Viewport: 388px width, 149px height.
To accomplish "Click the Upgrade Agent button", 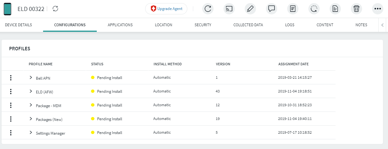I will [x=166, y=9].
